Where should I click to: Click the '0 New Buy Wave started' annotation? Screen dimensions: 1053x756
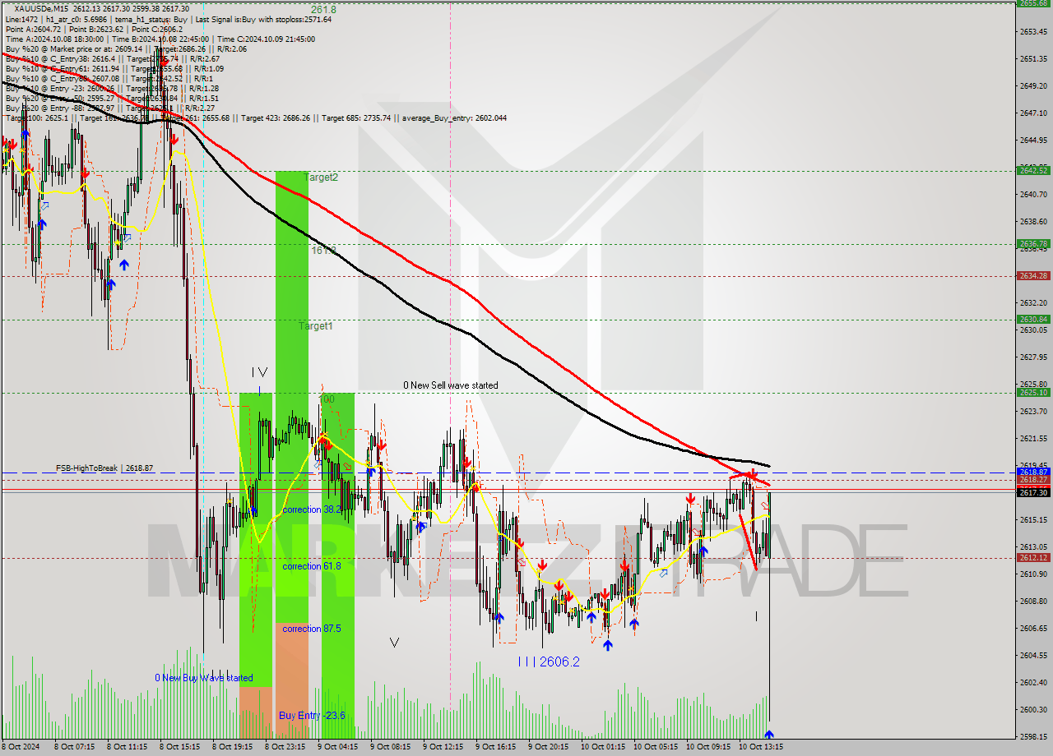pyautogui.click(x=204, y=678)
